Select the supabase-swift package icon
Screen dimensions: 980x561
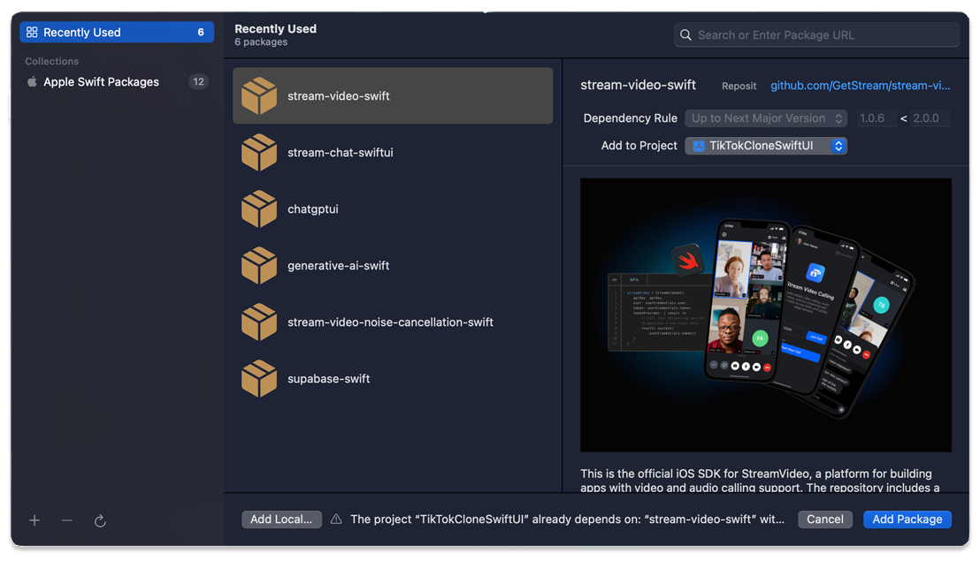tap(258, 378)
